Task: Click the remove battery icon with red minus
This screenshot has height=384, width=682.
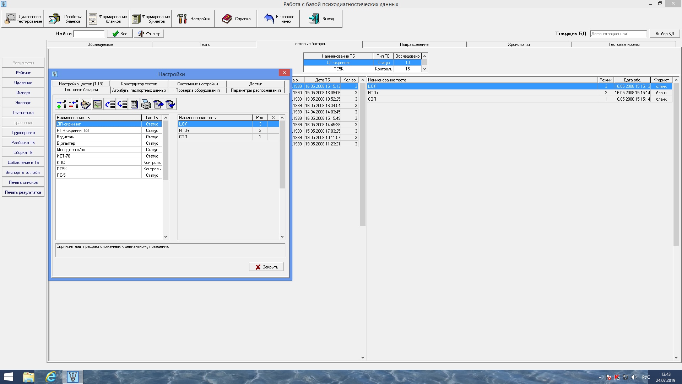Action: 74,104
